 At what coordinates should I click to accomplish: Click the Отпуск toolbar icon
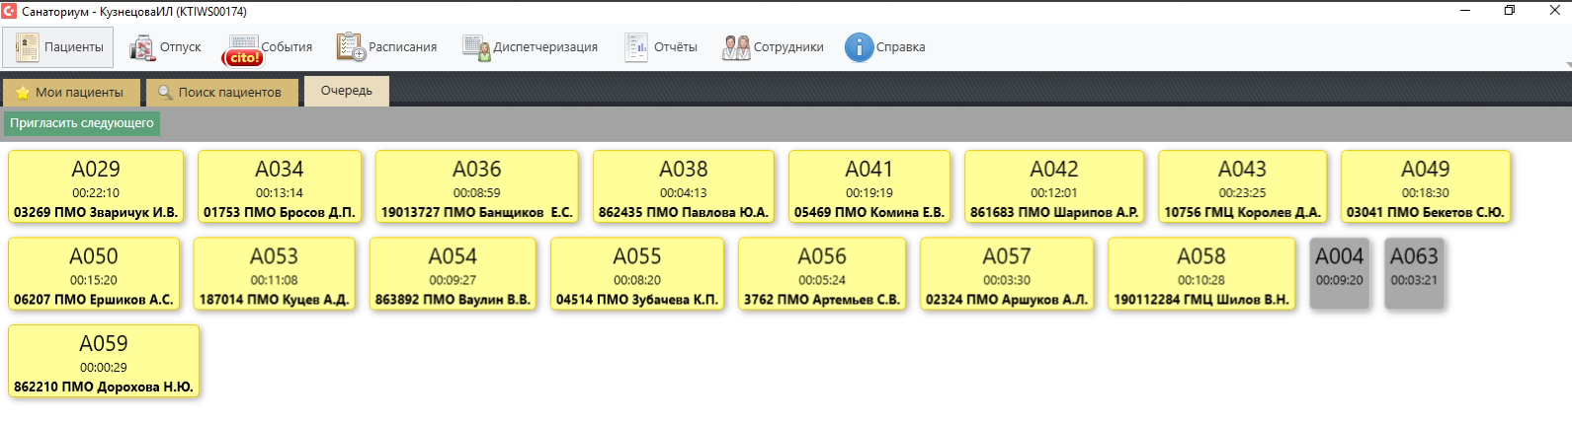click(142, 47)
